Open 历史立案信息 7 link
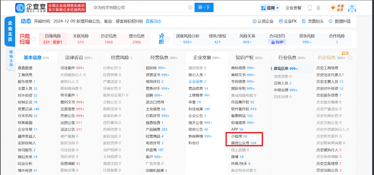Viewport: 374px width, 175px height. (x=329, y=164)
